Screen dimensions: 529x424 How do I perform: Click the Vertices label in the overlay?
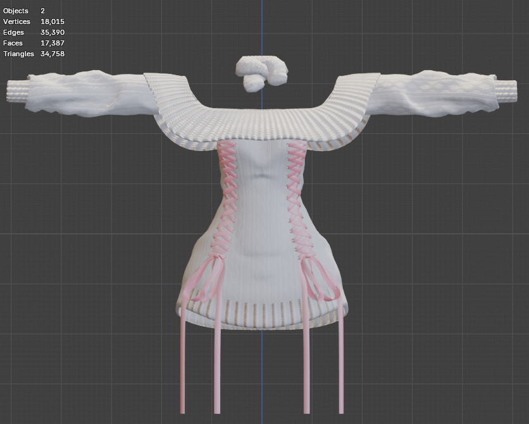(x=16, y=21)
